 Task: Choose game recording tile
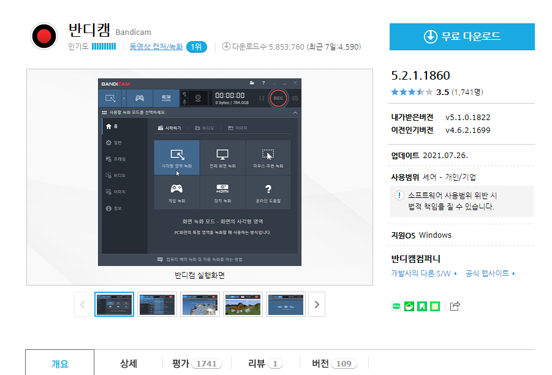[x=176, y=192]
